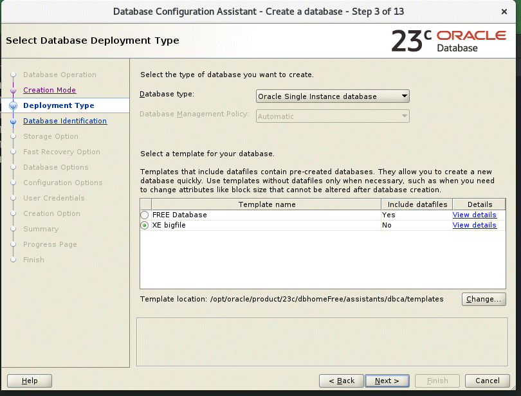Screen dimensions: 521x396
Task: Select the FREE Database template radio button
Action: 145,215
